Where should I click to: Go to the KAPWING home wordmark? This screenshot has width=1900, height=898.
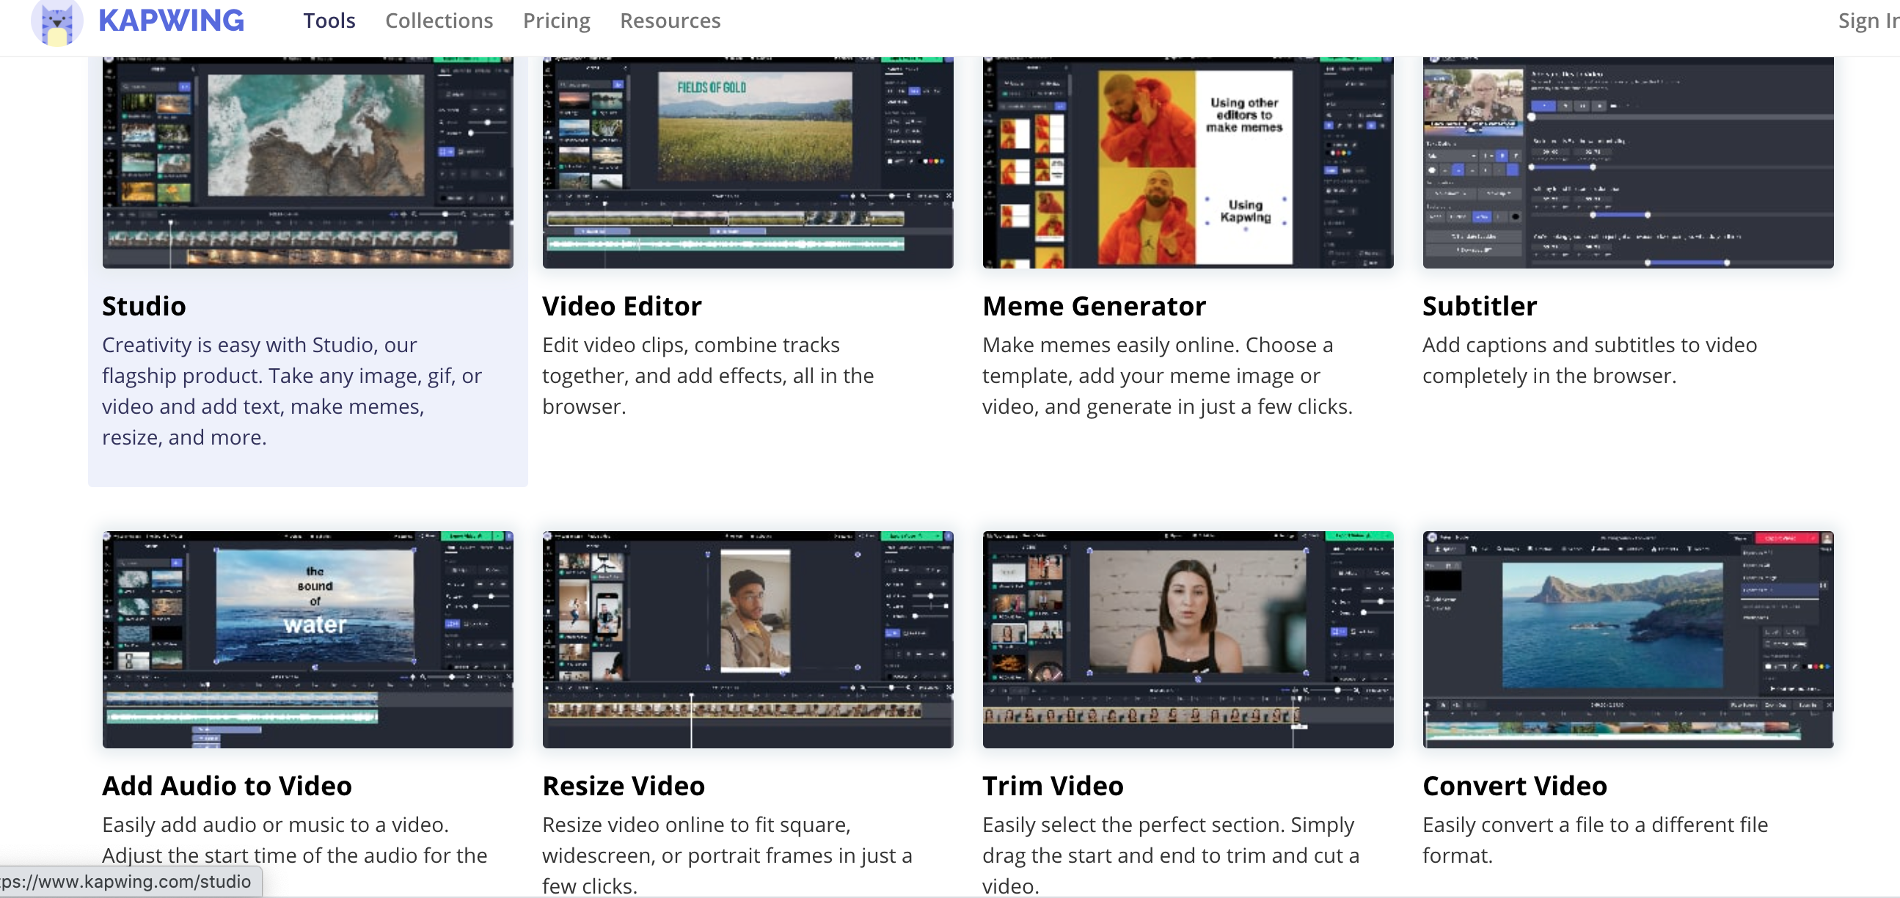171,21
